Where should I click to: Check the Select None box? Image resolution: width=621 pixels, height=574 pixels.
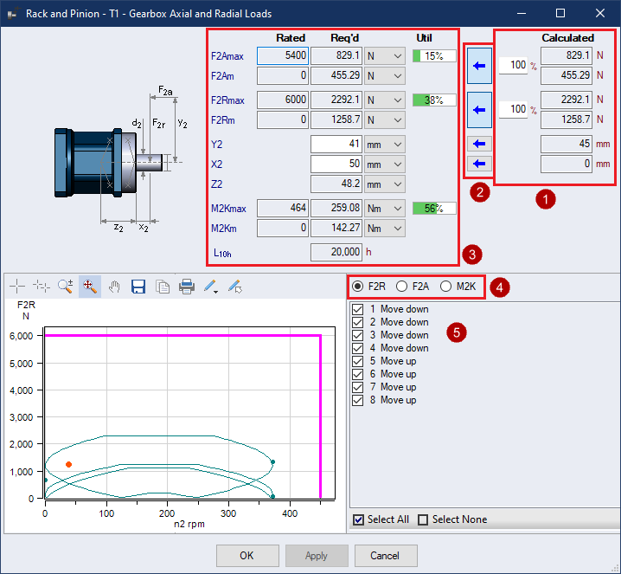coord(423,519)
